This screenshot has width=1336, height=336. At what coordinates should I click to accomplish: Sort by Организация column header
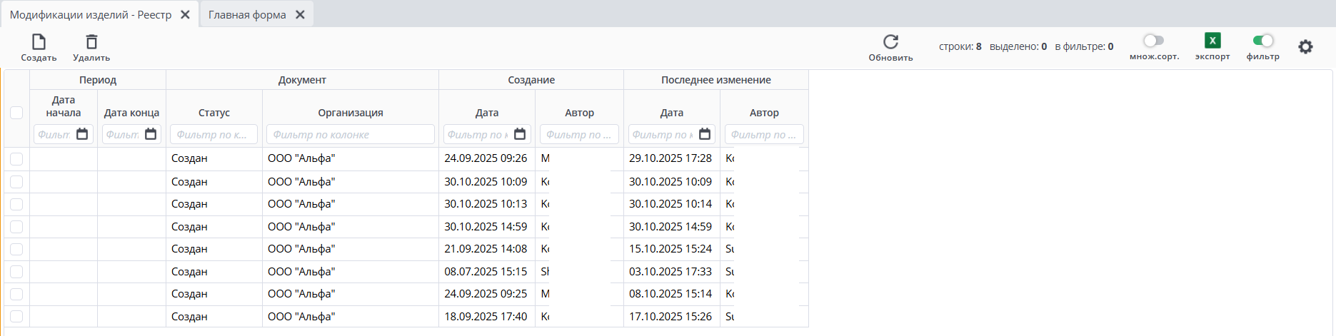[x=350, y=113]
